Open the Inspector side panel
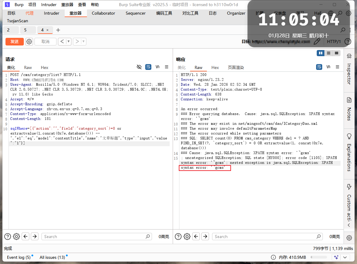Screen dimensions: 357x264 click(349, 69)
